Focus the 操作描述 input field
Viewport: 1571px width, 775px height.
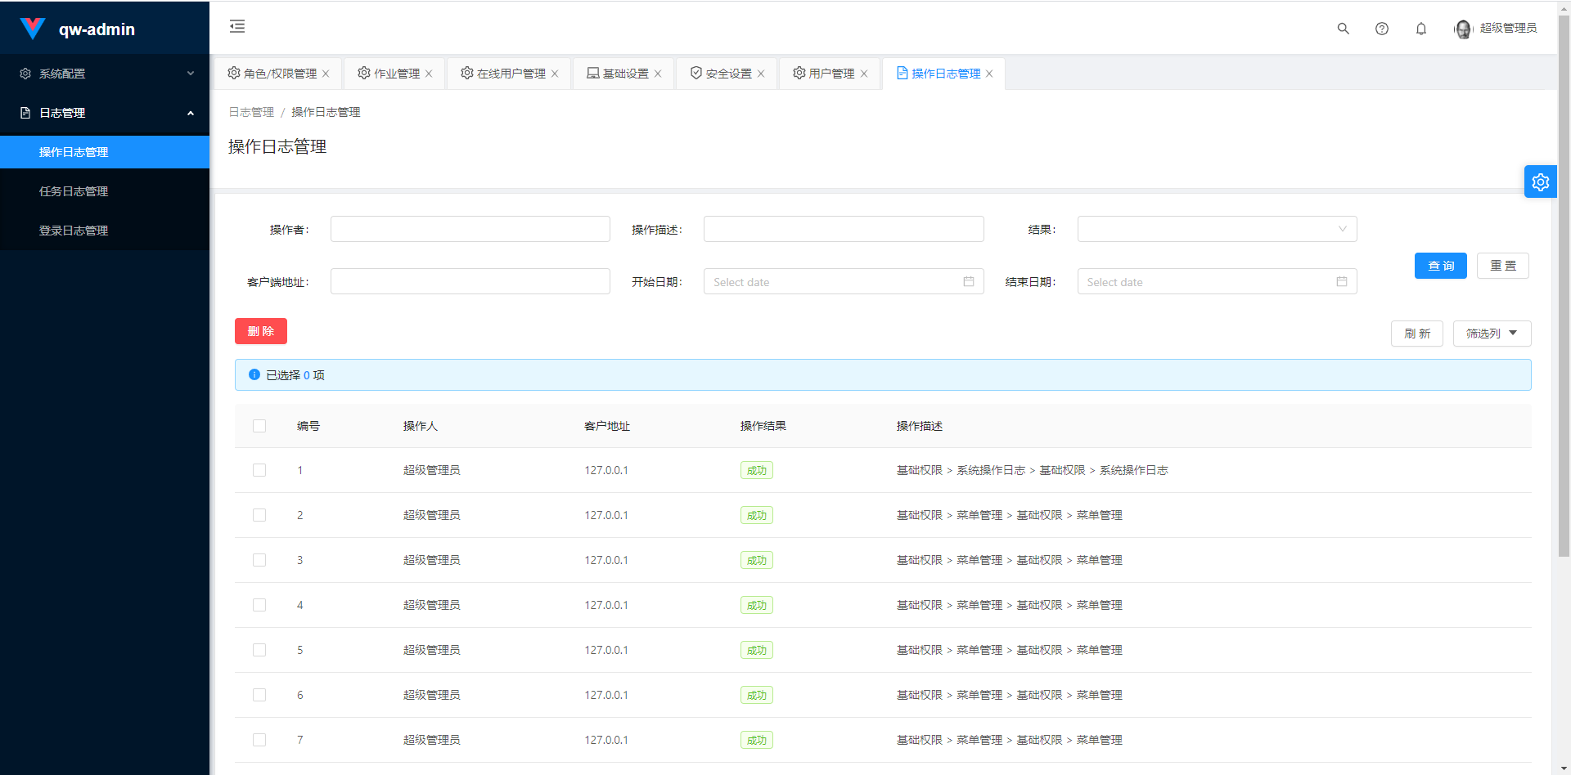pos(844,229)
